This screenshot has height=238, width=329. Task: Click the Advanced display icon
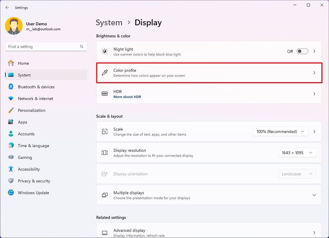click(104, 232)
